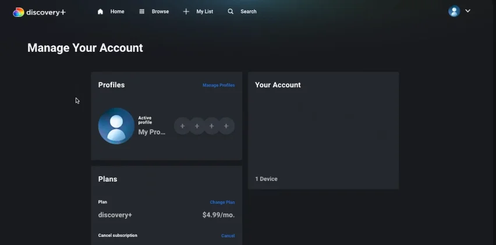496x245 pixels.
Task: Click Cancel next to Cancel subscription
Action: click(228, 236)
